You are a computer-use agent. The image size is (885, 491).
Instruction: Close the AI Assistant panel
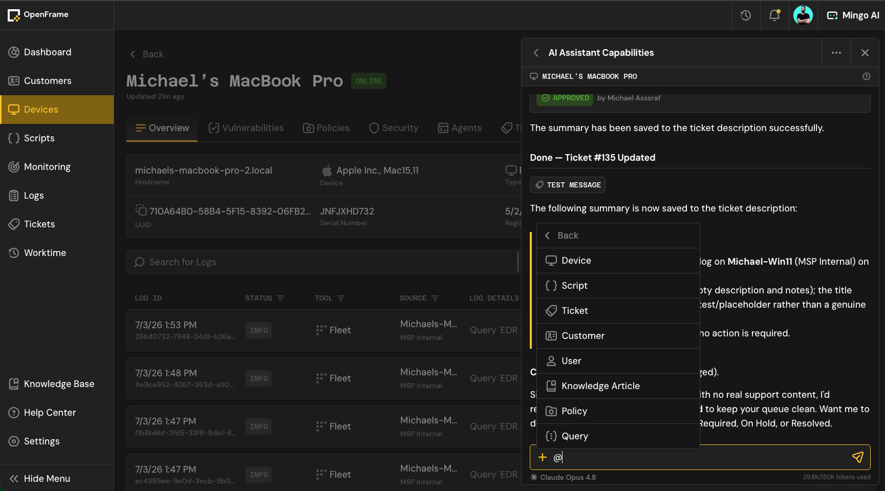865,53
